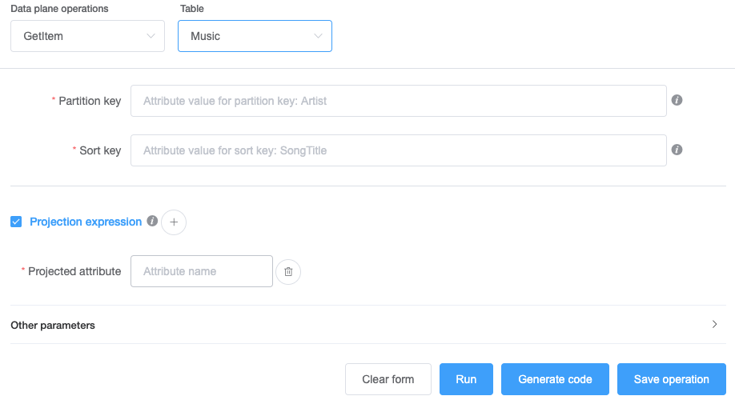Image resolution: width=735 pixels, height=404 pixels.
Task: Focus the Sort key SongTitle input field
Action: click(x=398, y=150)
